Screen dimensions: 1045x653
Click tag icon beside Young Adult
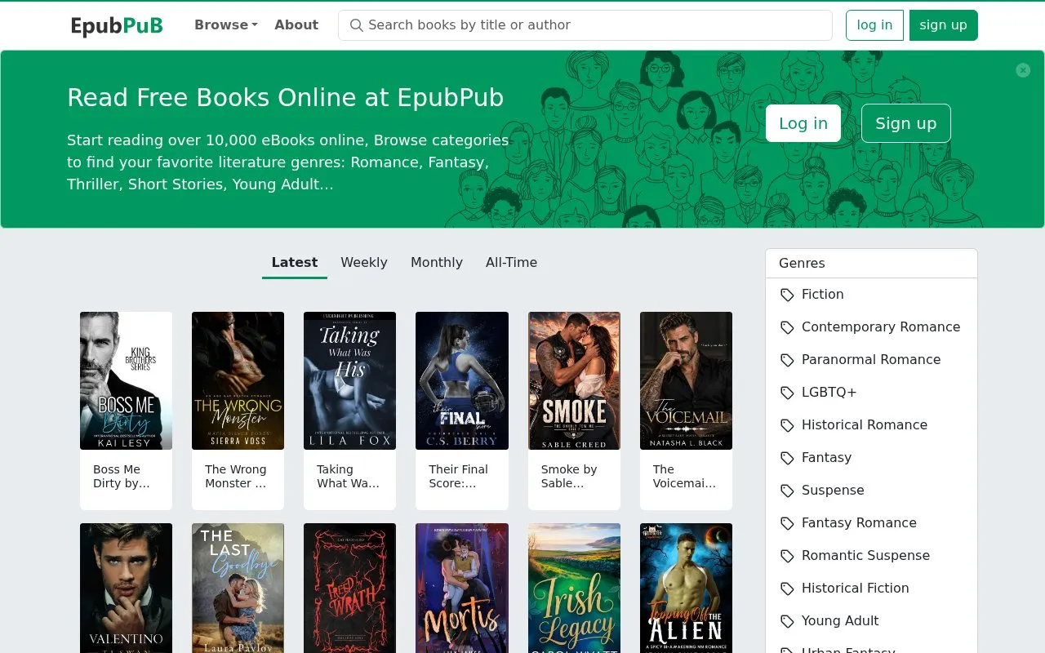tap(787, 621)
